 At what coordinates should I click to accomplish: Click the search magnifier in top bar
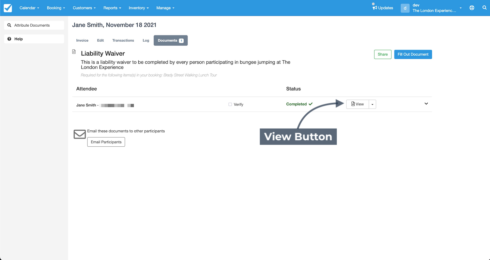(484, 8)
